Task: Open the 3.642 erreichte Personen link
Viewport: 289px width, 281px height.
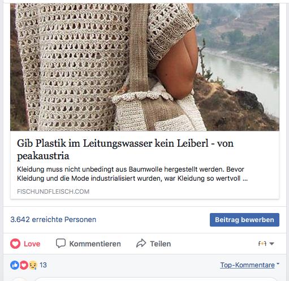Action: click(53, 219)
